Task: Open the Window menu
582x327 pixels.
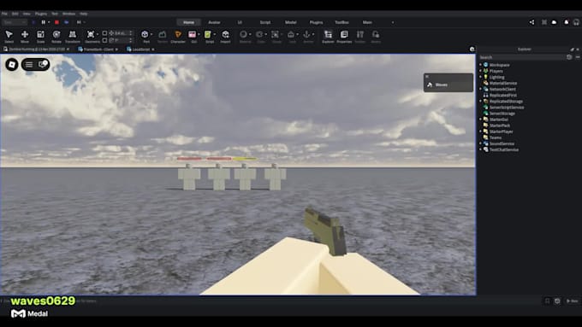Action: pyautogui.click(x=68, y=14)
